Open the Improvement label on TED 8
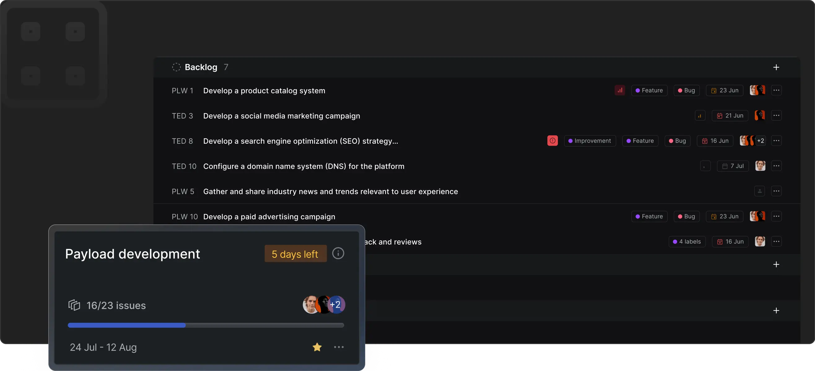 tap(589, 141)
